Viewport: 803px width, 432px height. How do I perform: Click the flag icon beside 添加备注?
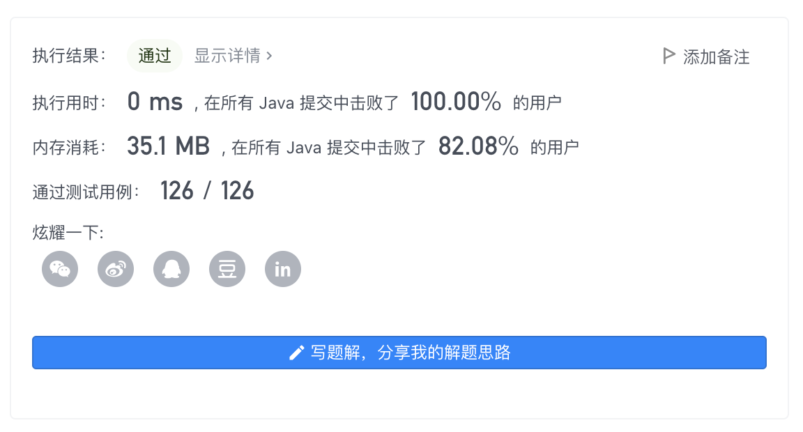coord(668,56)
